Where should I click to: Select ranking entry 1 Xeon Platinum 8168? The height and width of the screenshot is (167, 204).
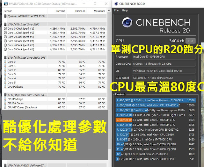click(x=156, y=100)
